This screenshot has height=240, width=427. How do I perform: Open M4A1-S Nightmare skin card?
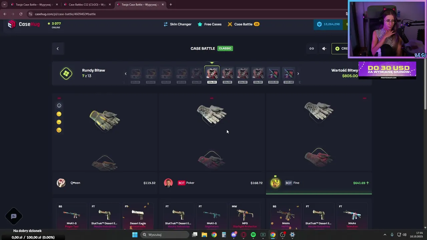[212, 216]
